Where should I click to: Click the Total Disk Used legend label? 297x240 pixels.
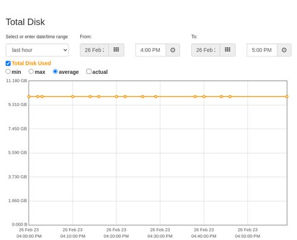tap(31, 63)
